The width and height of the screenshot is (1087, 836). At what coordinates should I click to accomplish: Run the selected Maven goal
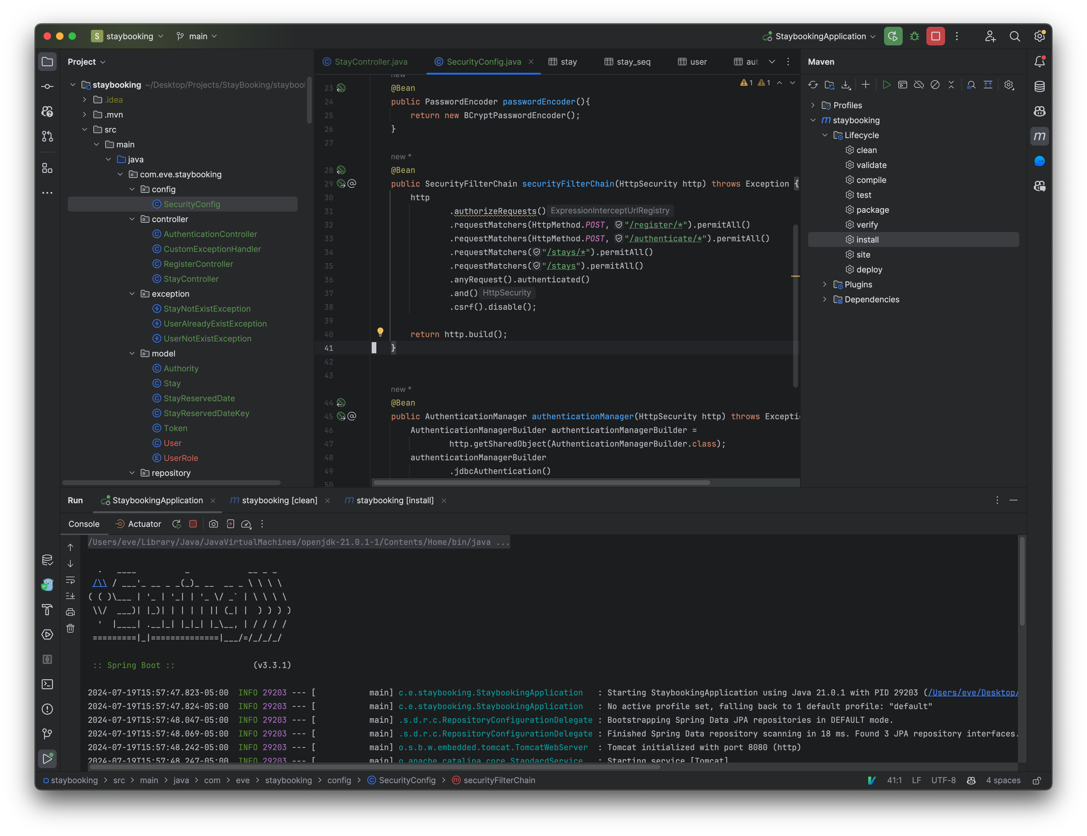pyautogui.click(x=887, y=85)
